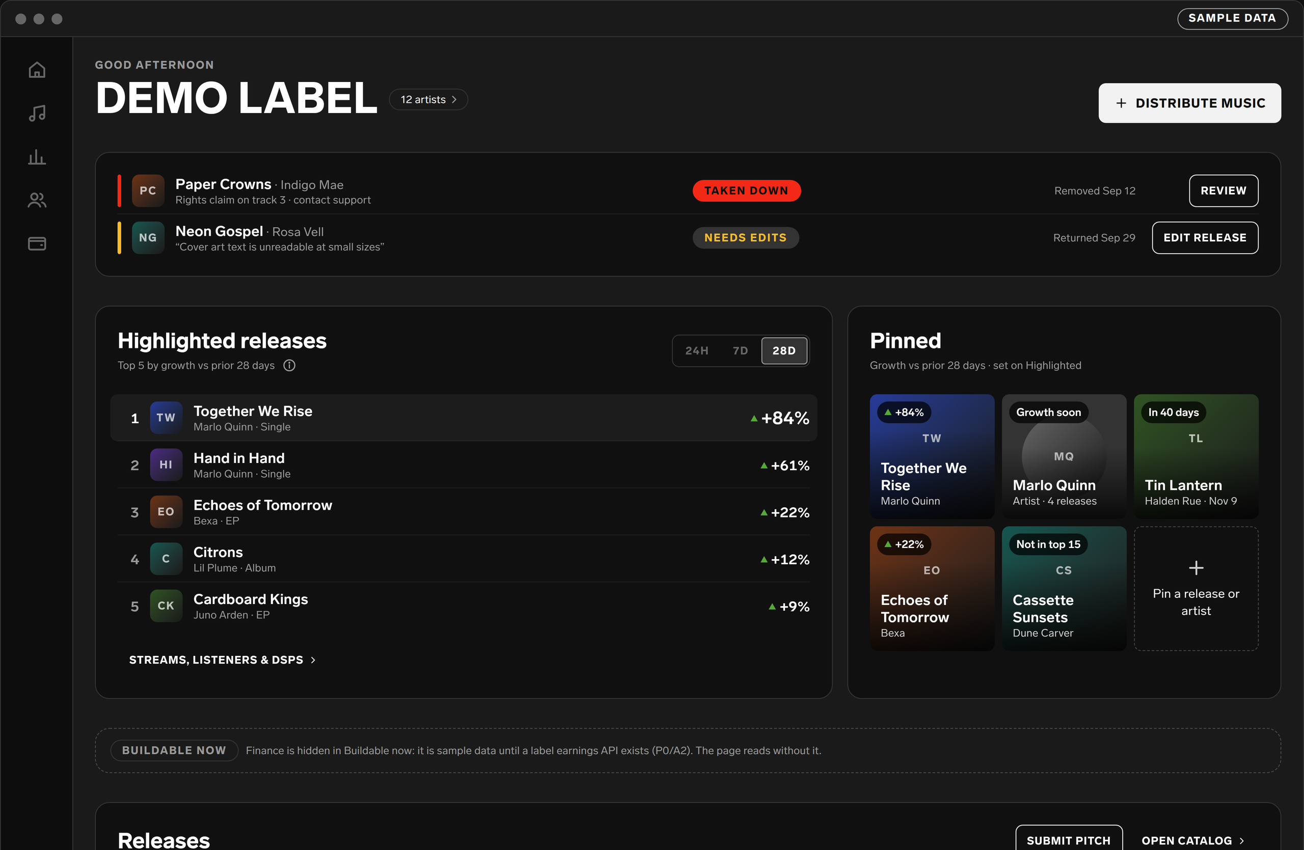The width and height of the screenshot is (1304, 850).
Task: Click the +84% growth value
Action: point(780,418)
